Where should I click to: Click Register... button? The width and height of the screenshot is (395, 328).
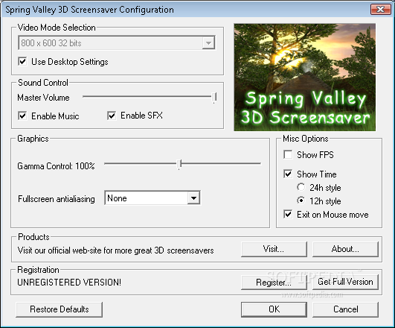click(x=274, y=283)
